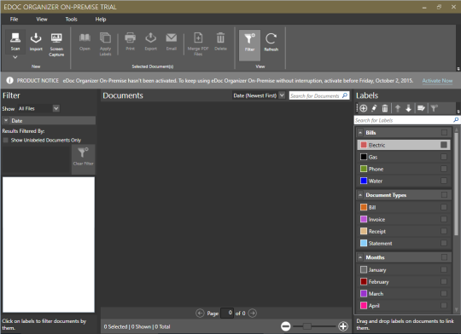Collapse the Months label group

click(x=360, y=257)
